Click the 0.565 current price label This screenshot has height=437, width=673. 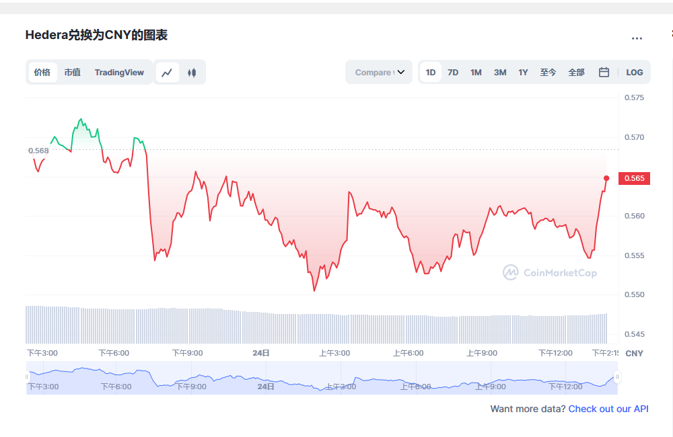pyautogui.click(x=634, y=178)
